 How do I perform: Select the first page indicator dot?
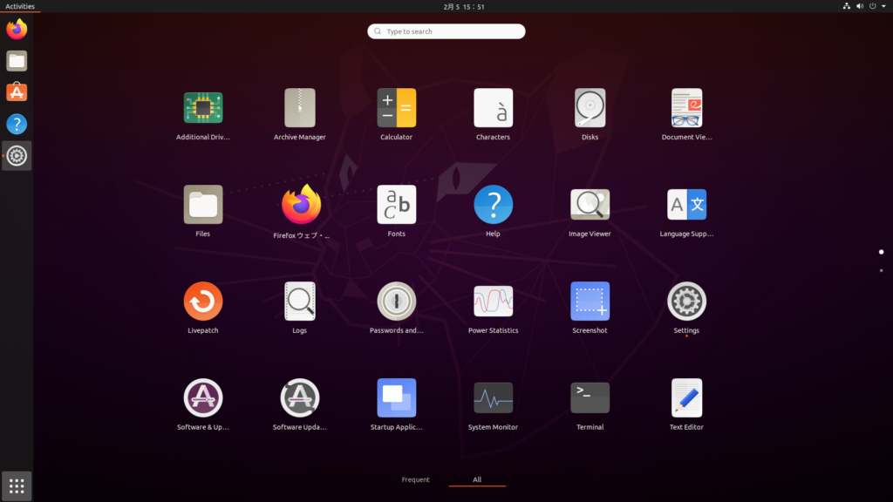tap(881, 252)
